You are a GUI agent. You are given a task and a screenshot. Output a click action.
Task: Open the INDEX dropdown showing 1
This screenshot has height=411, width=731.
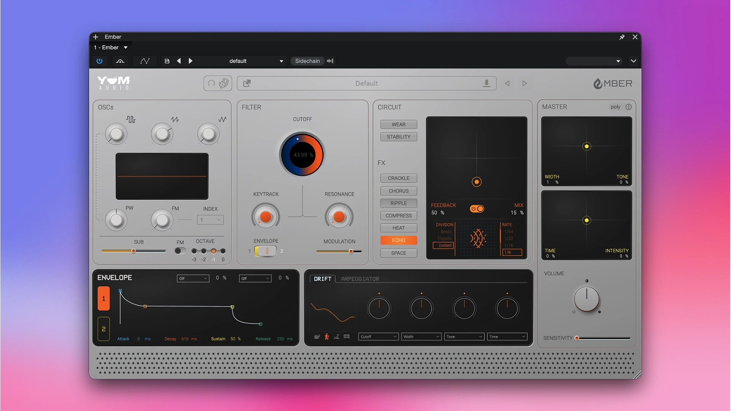pos(210,220)
